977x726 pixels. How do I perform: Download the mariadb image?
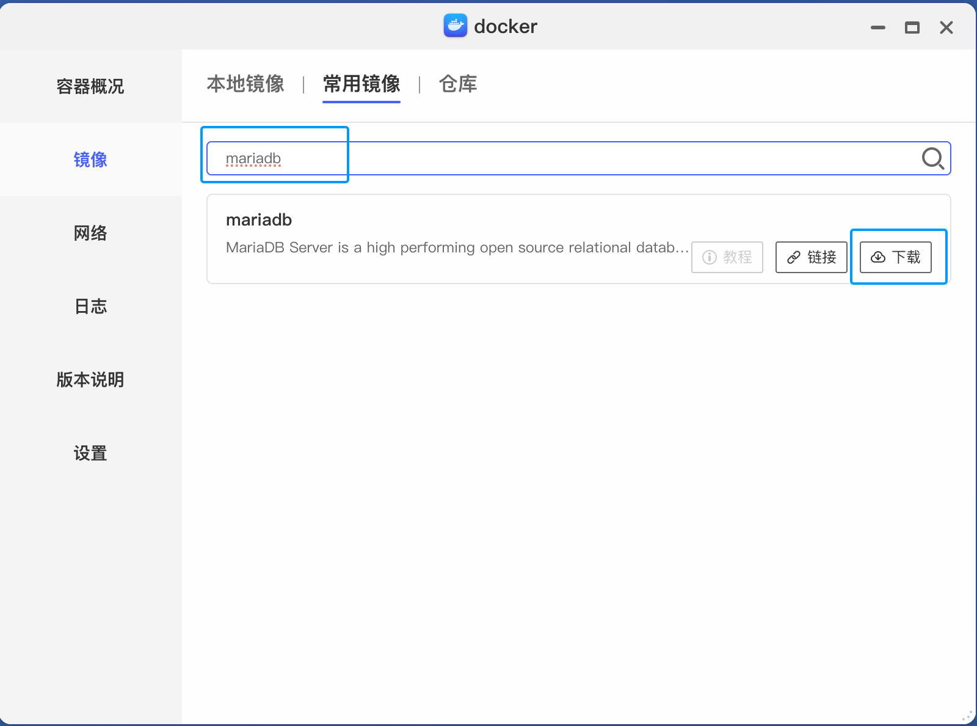coord(896,257)
